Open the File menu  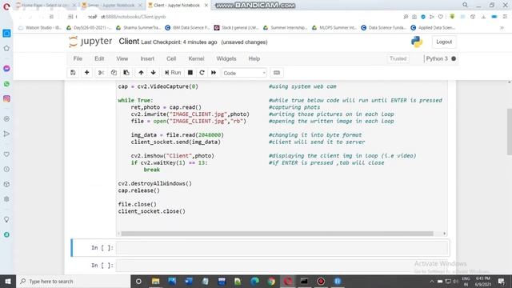tap(78, 58)
